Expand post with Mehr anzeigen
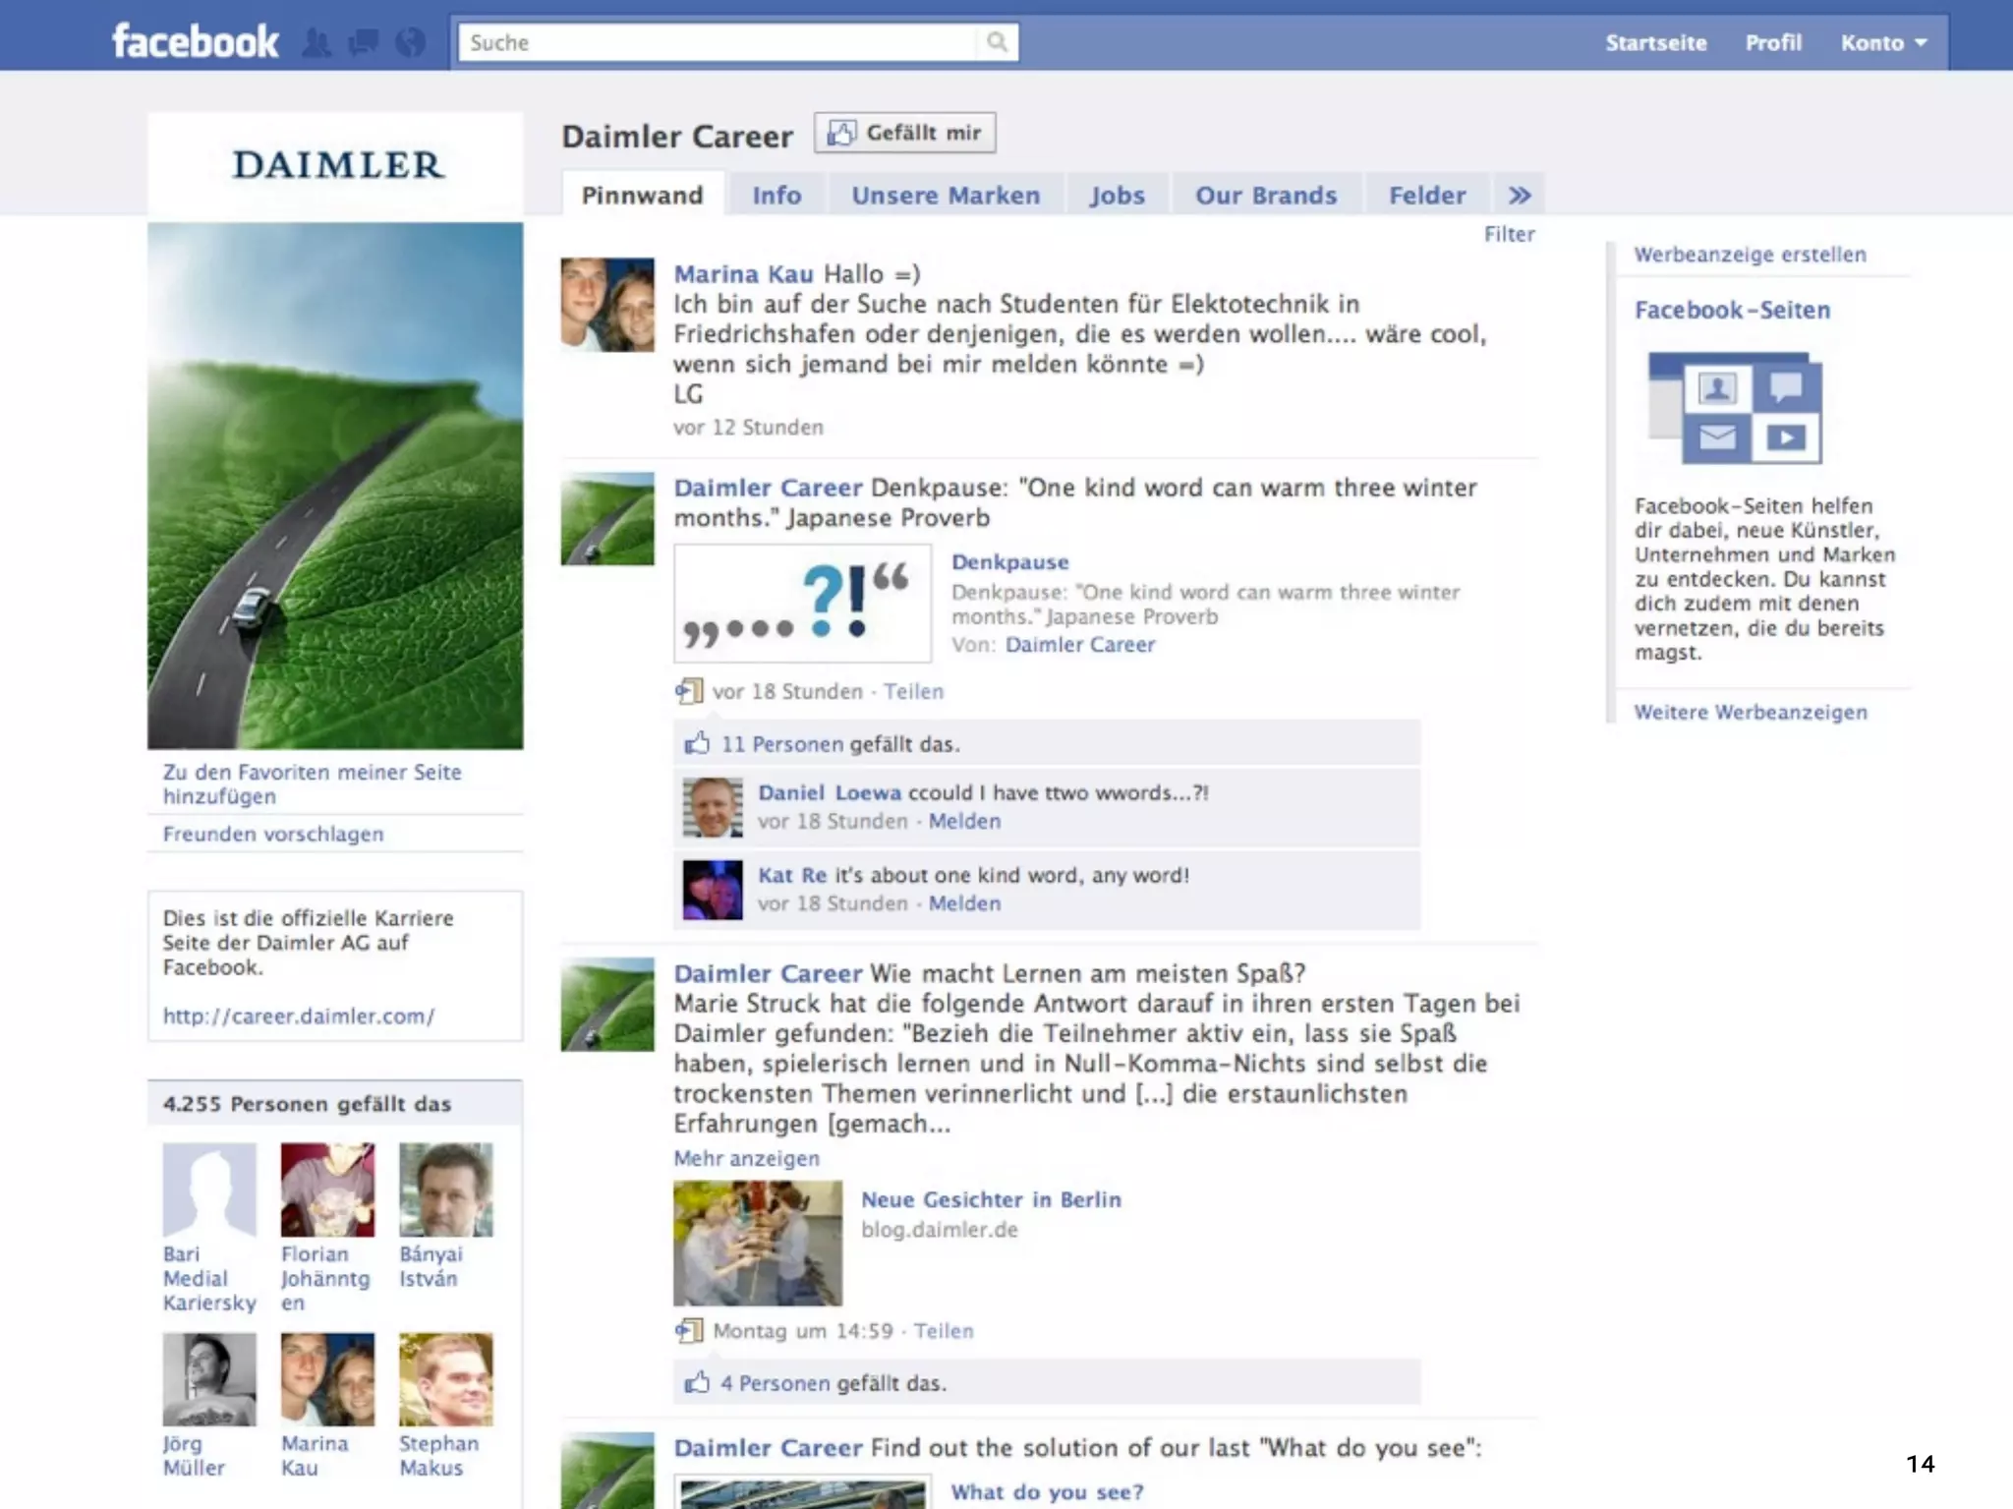The height and width of the screenshot is (1509, 2013). (746, 1158)
